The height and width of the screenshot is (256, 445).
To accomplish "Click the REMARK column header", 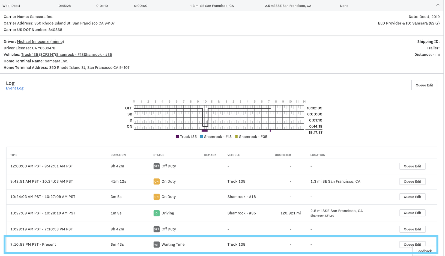I will coord(210,155).
